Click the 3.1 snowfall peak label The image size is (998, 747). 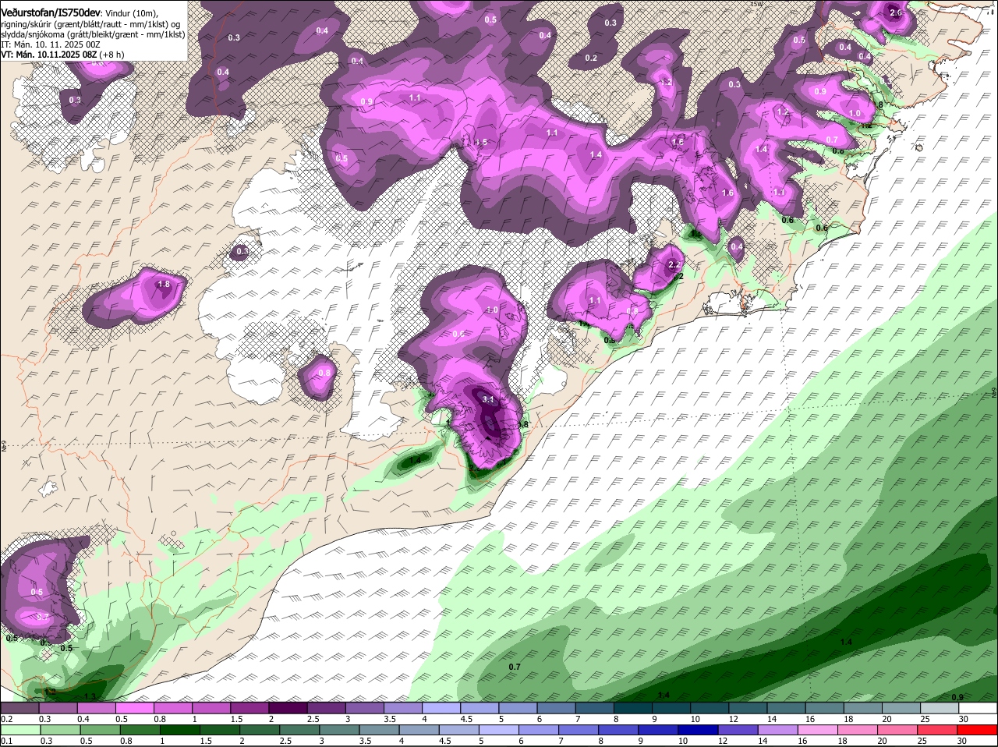click(x=489, y=399)
